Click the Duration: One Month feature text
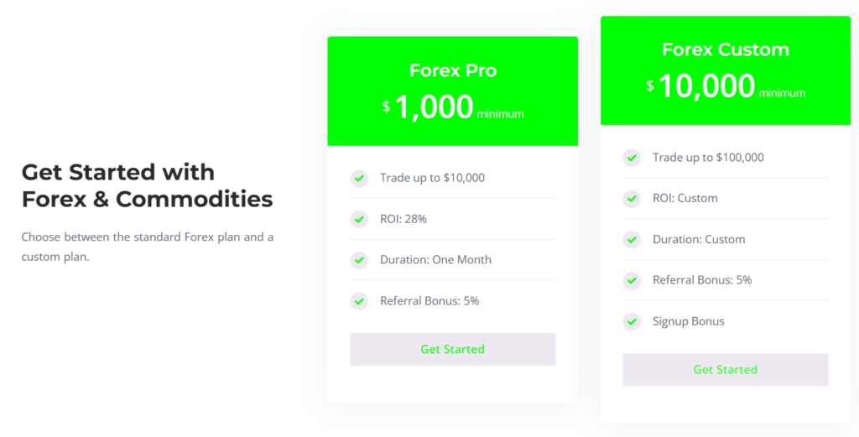 (x=435, y=260)
